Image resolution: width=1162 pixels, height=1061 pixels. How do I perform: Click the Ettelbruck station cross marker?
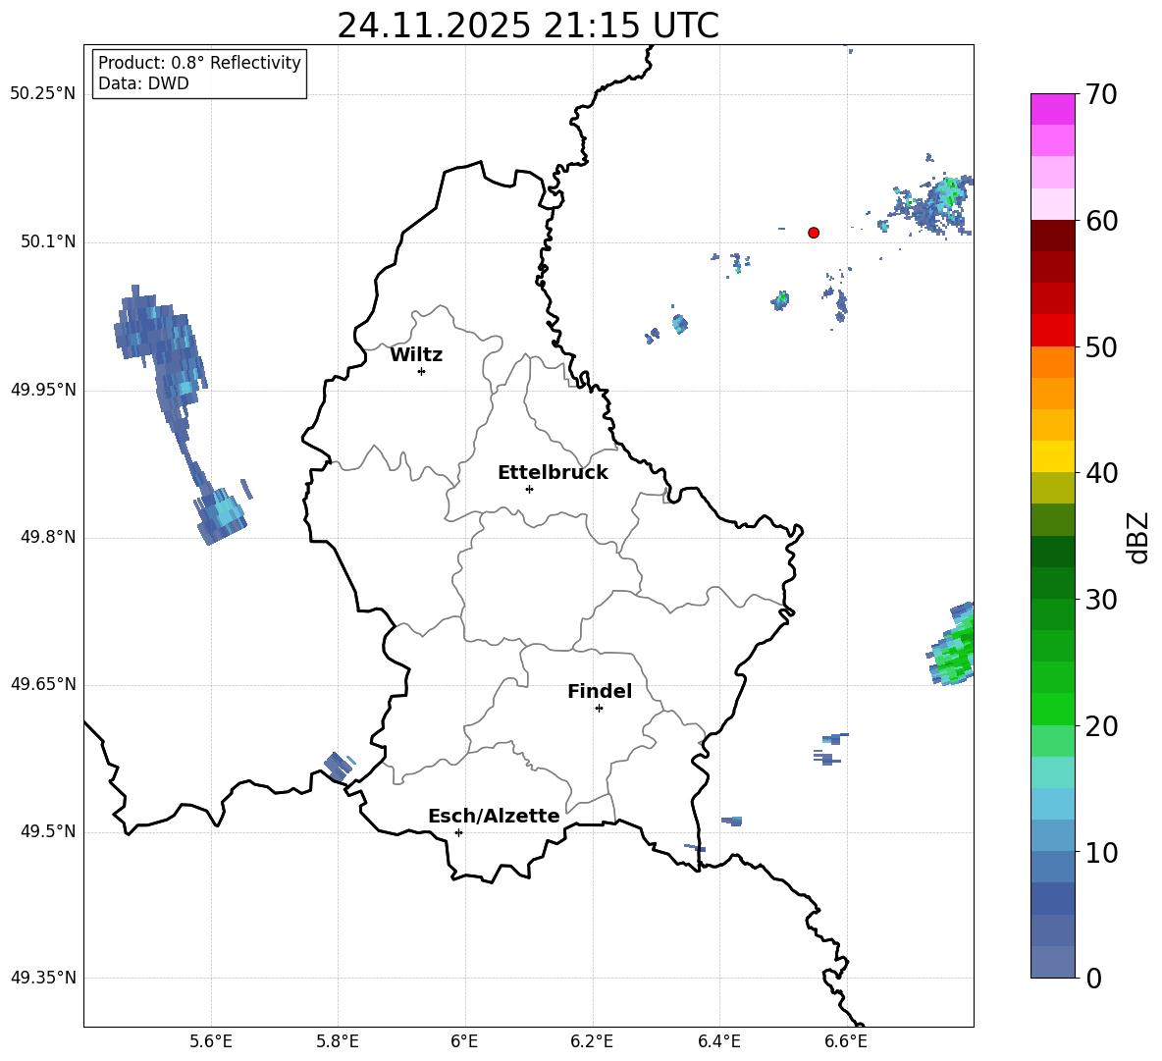click(529, 489)
